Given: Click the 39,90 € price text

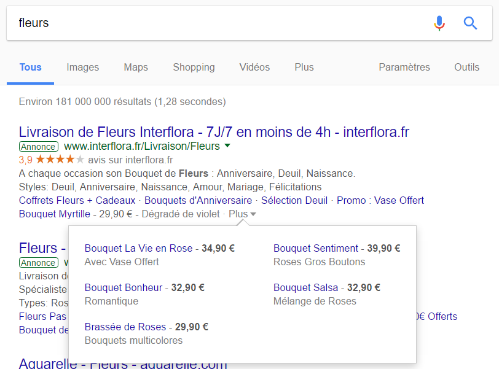Looking at the screenshot, I should click(384, 248).
